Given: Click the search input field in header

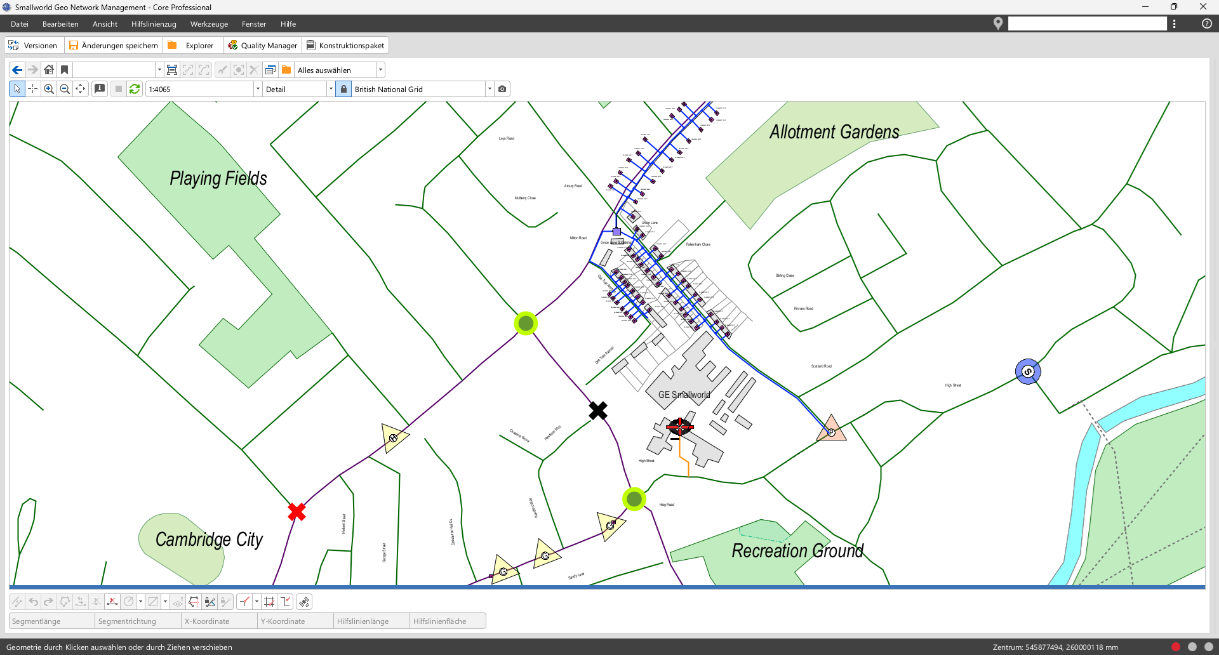Looking at the screenshot, I should [1087, 23].
